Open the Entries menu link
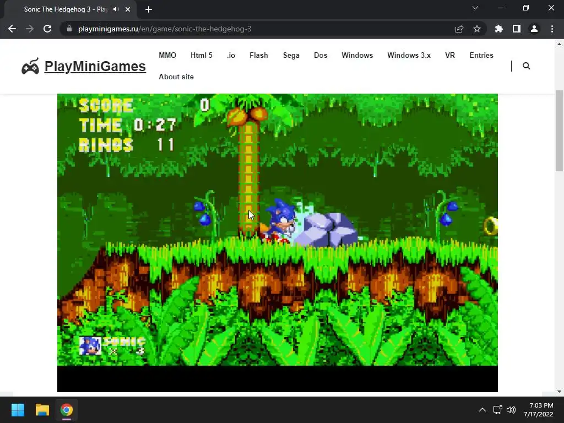 click(481, 56)
